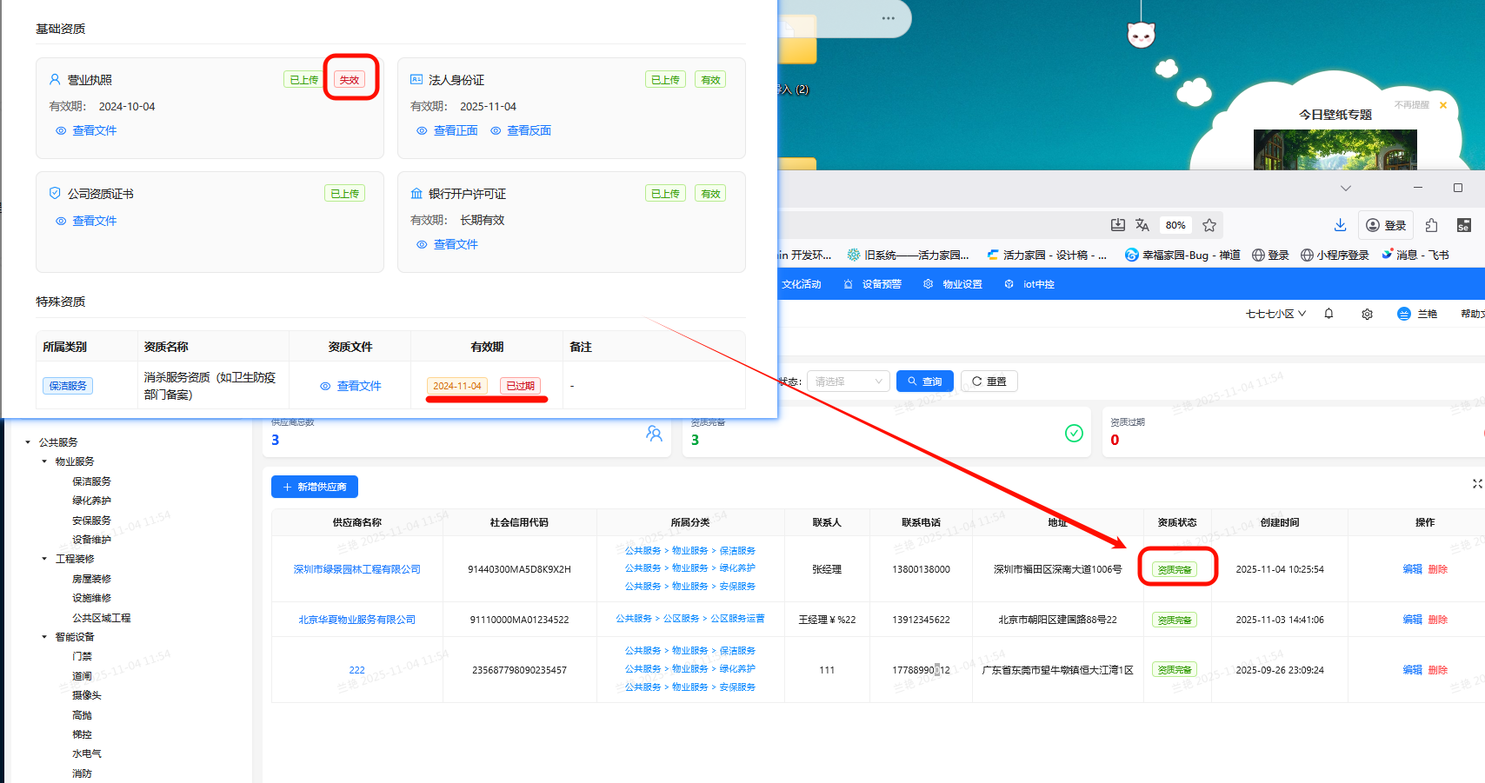Collapse the 工程装修 tree node
The height and width of the screenshot is (783, 1485).
pyautogui.click(x=44, y=559)
